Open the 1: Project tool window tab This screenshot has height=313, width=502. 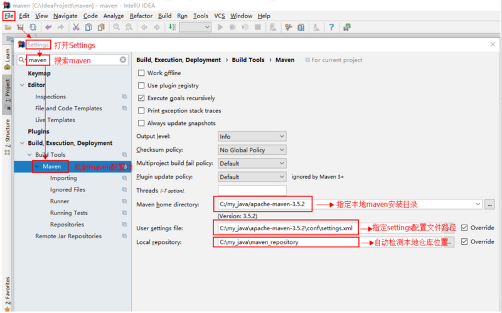coord(7,95)
